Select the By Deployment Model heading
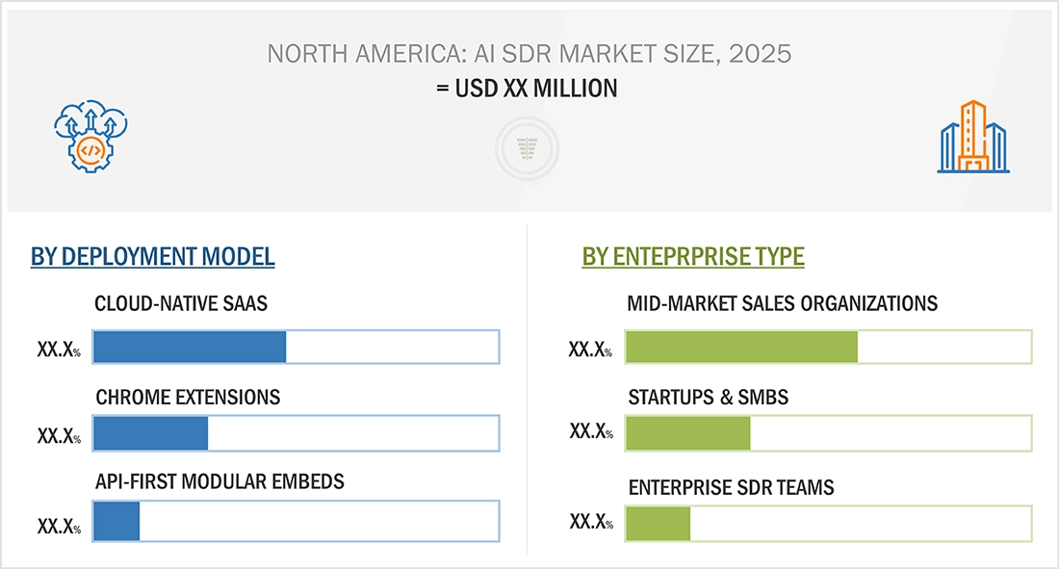This screenshot has width=1059, height=569. coord(153,256)
